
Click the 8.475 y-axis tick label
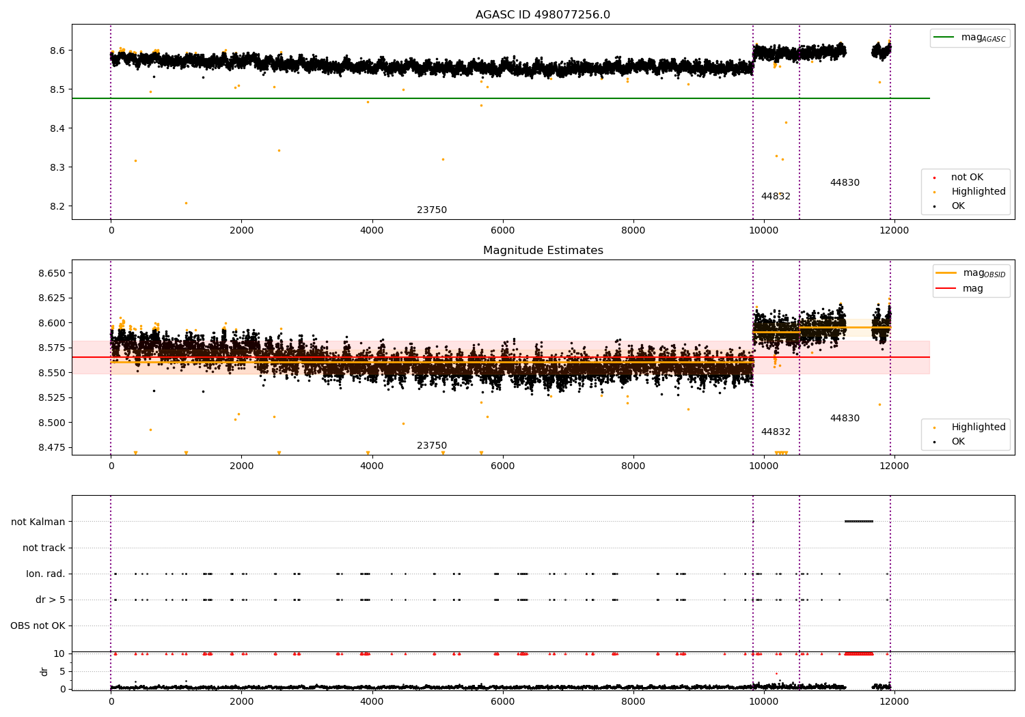(53, 447)
